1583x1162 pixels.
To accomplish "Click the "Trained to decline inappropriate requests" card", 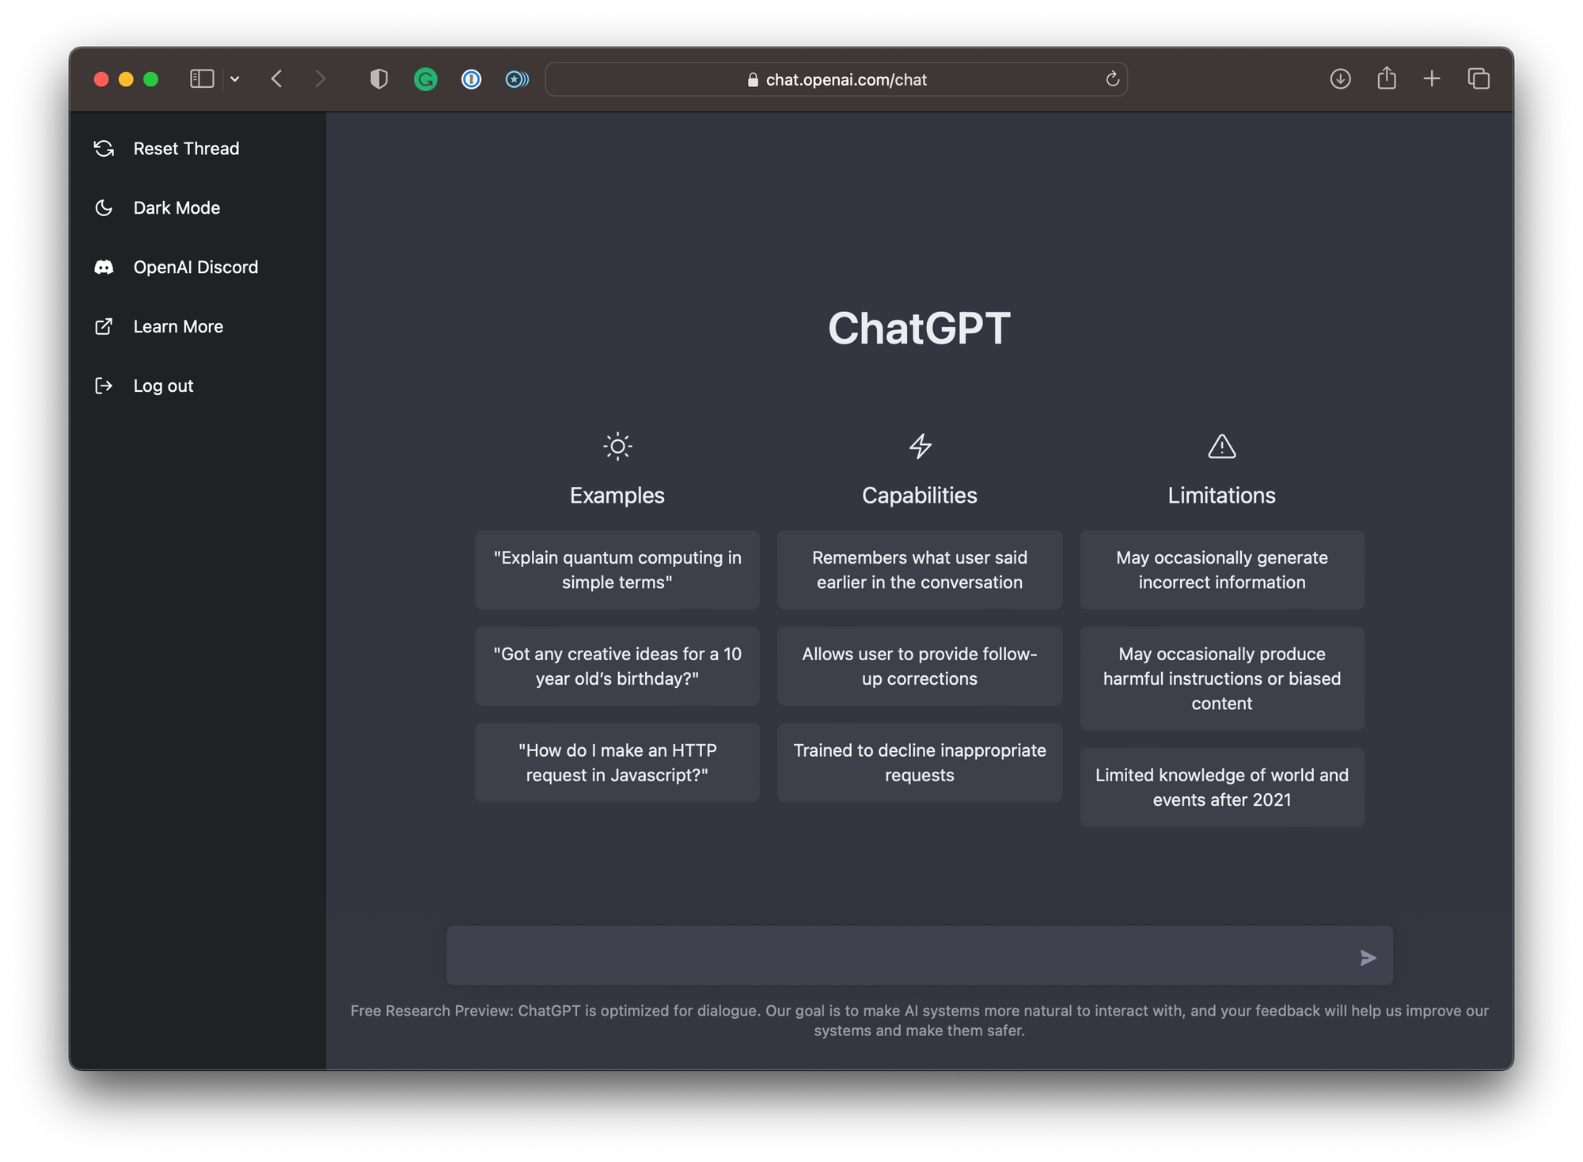I will (919, 762).
